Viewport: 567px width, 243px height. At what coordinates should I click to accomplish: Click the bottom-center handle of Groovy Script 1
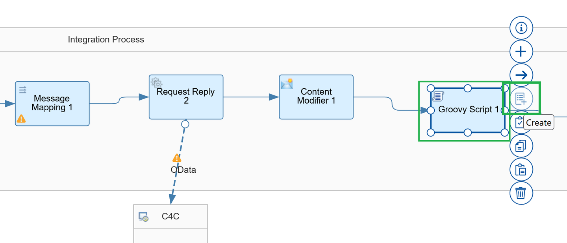pos(468,133)
